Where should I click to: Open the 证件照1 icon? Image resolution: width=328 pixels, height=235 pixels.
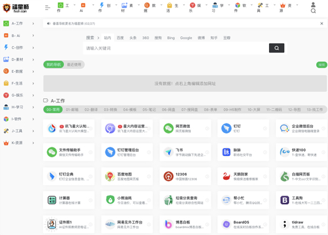(51, 224)
